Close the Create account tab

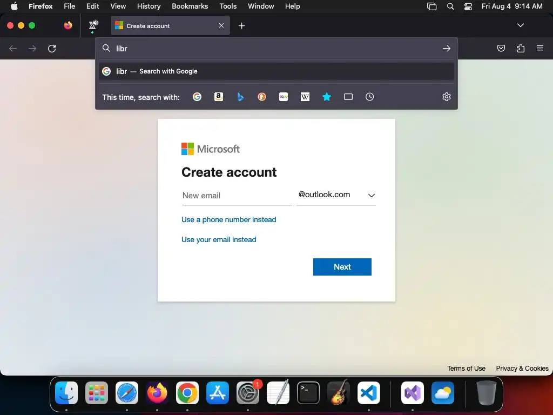click(221, 25)
